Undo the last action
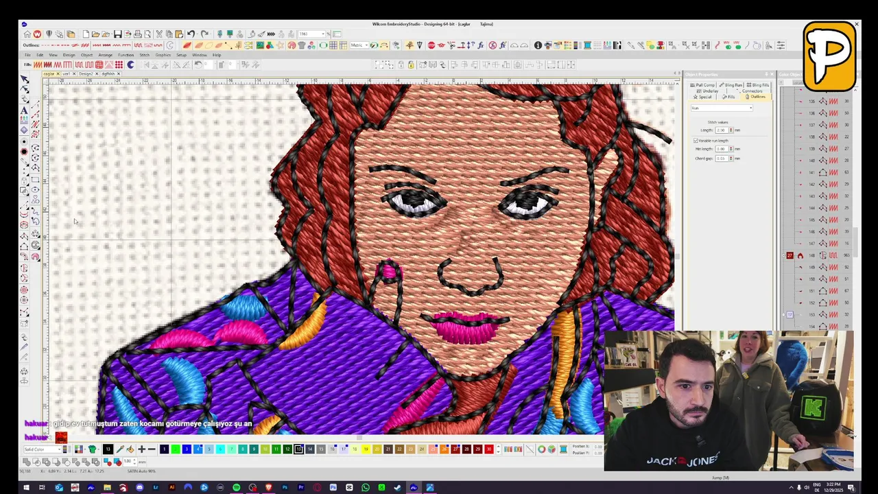This screenshot has height=494, width=878. pos(191,34)
